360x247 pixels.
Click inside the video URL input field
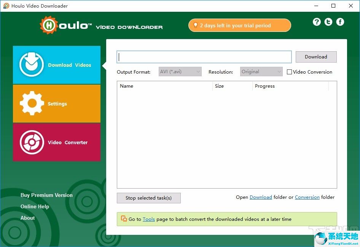(x=204, y=57)
